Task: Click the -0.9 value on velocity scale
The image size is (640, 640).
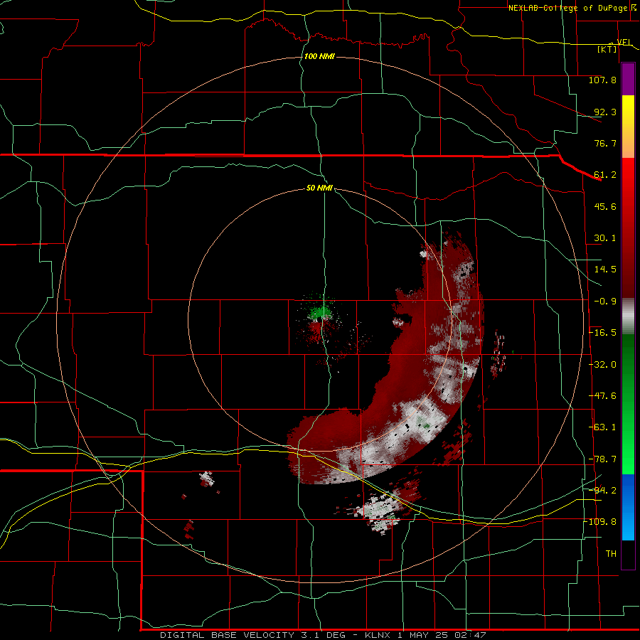Action: click(605, 302)
